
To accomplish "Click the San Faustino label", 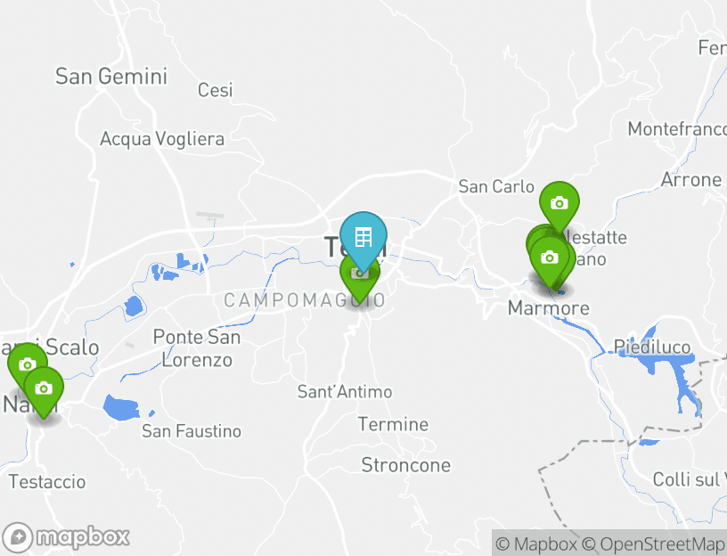I will click(192, 431).
